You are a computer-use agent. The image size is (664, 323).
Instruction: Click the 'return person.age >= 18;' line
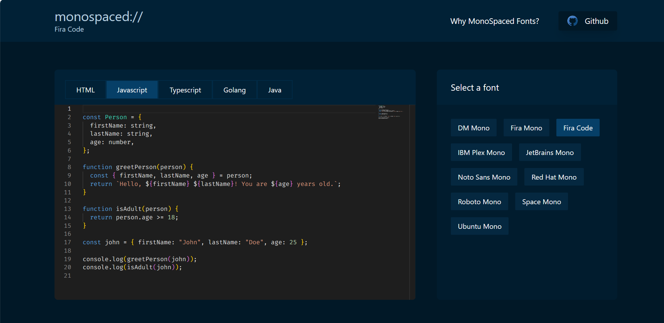134,217
